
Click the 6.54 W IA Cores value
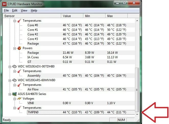pyautogui.click(x=67, y=57)
